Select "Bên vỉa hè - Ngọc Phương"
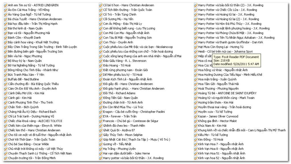The height and width of the screenshot is (164, 291). coord(25,56)
